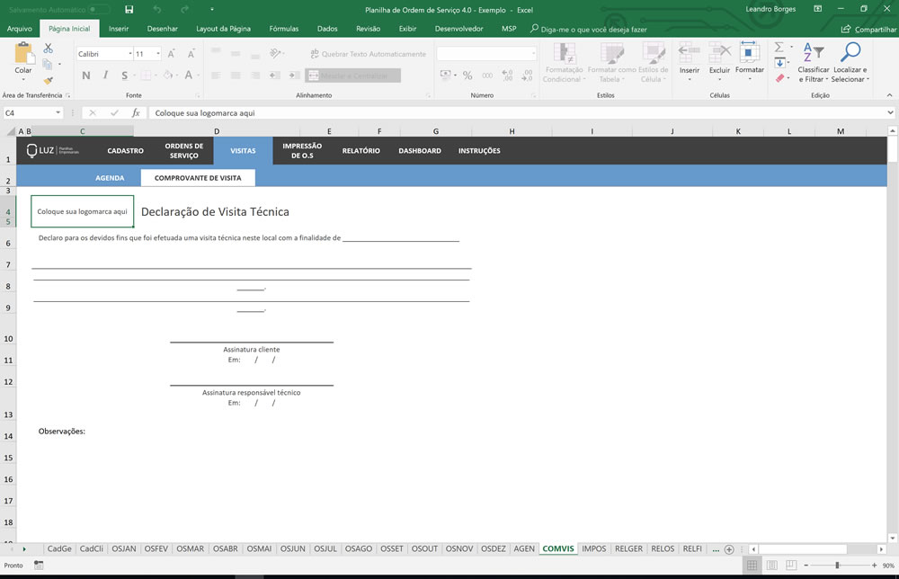899x579 pixels.
Task: Open Classificar e Filtrar
Action: pos(813,63)
